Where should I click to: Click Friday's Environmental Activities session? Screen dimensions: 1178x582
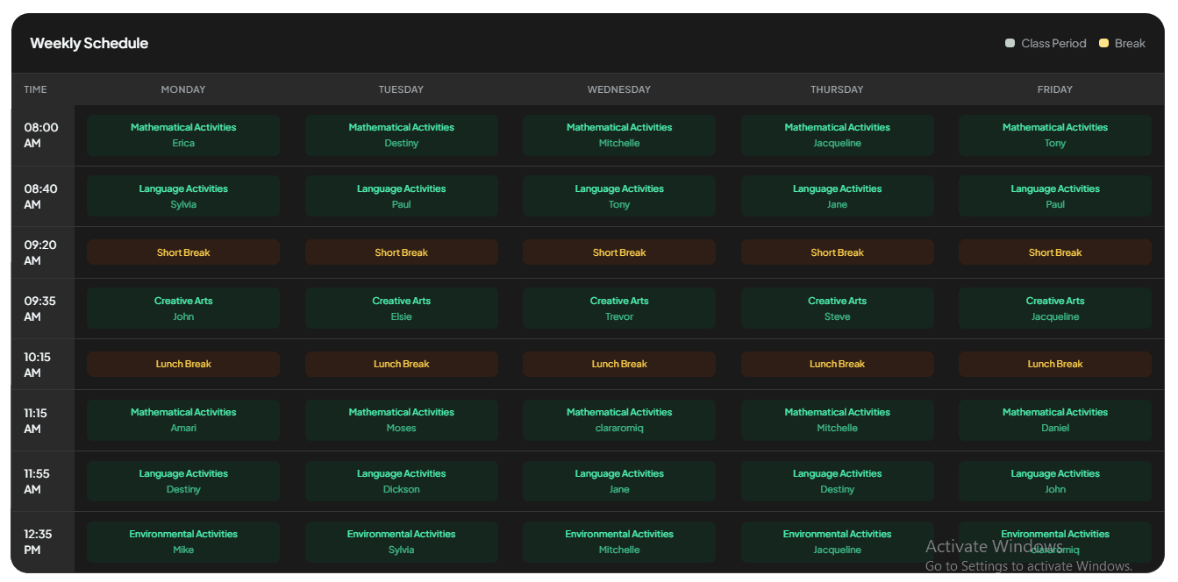tap(1055, 541)
